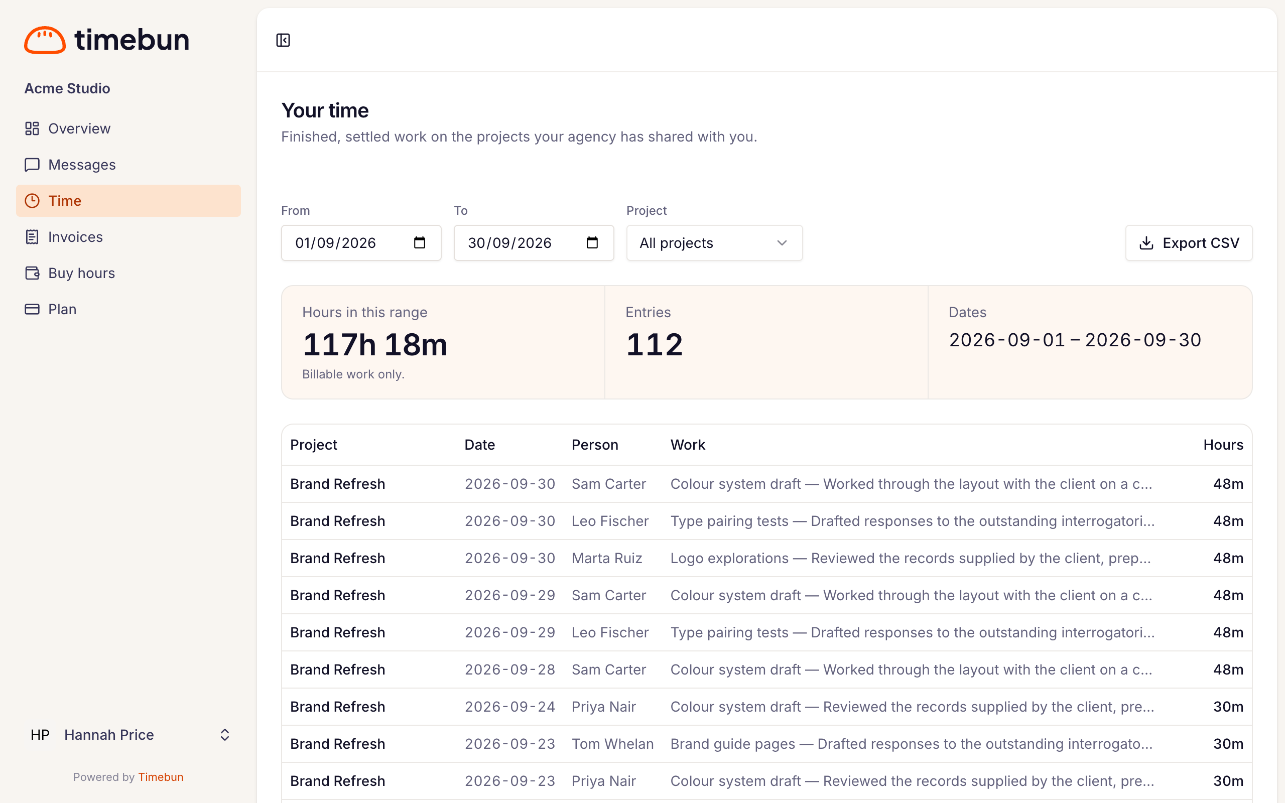Click the Date column header
1285x803 pixels.
tap(479, 445)
